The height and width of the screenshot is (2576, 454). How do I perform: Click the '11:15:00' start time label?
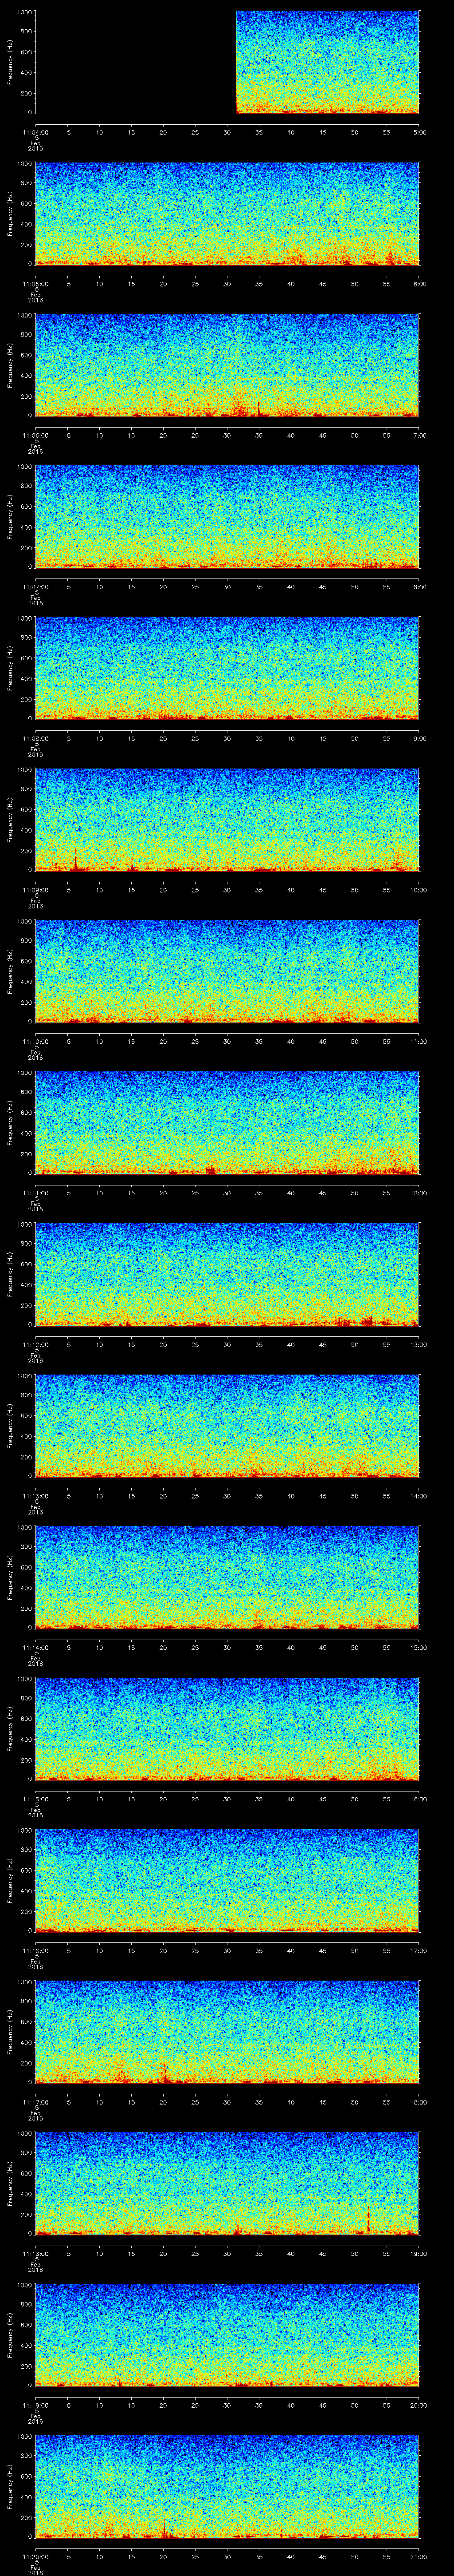36,1799
